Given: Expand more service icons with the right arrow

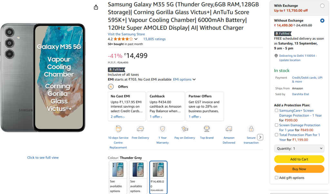Looking at the screenshot, I should pos(260,137).
